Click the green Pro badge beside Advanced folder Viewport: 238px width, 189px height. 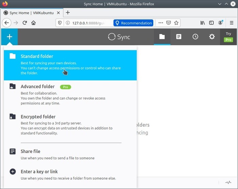click(65, 87)
